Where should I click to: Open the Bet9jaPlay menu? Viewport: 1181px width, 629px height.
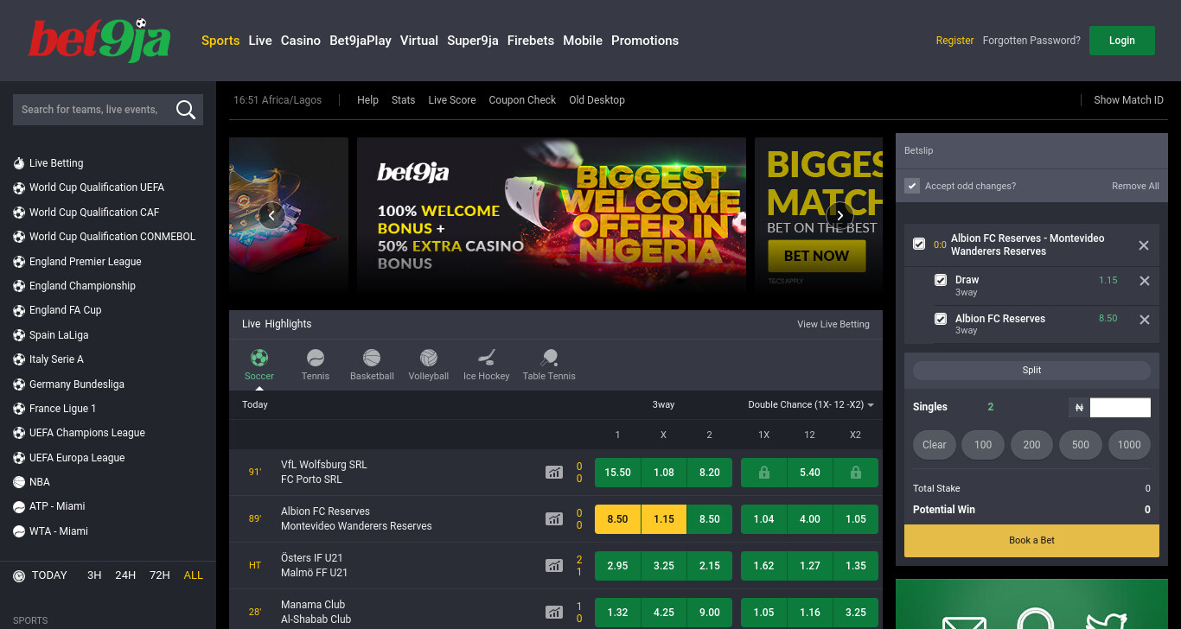tap(361, 41)
